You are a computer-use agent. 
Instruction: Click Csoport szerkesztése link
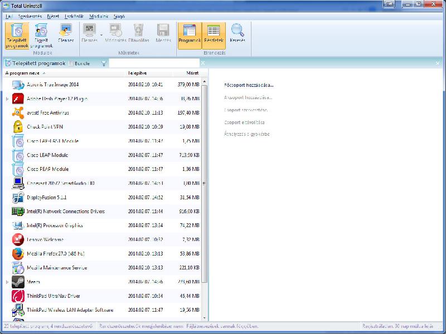click(246, 110)
